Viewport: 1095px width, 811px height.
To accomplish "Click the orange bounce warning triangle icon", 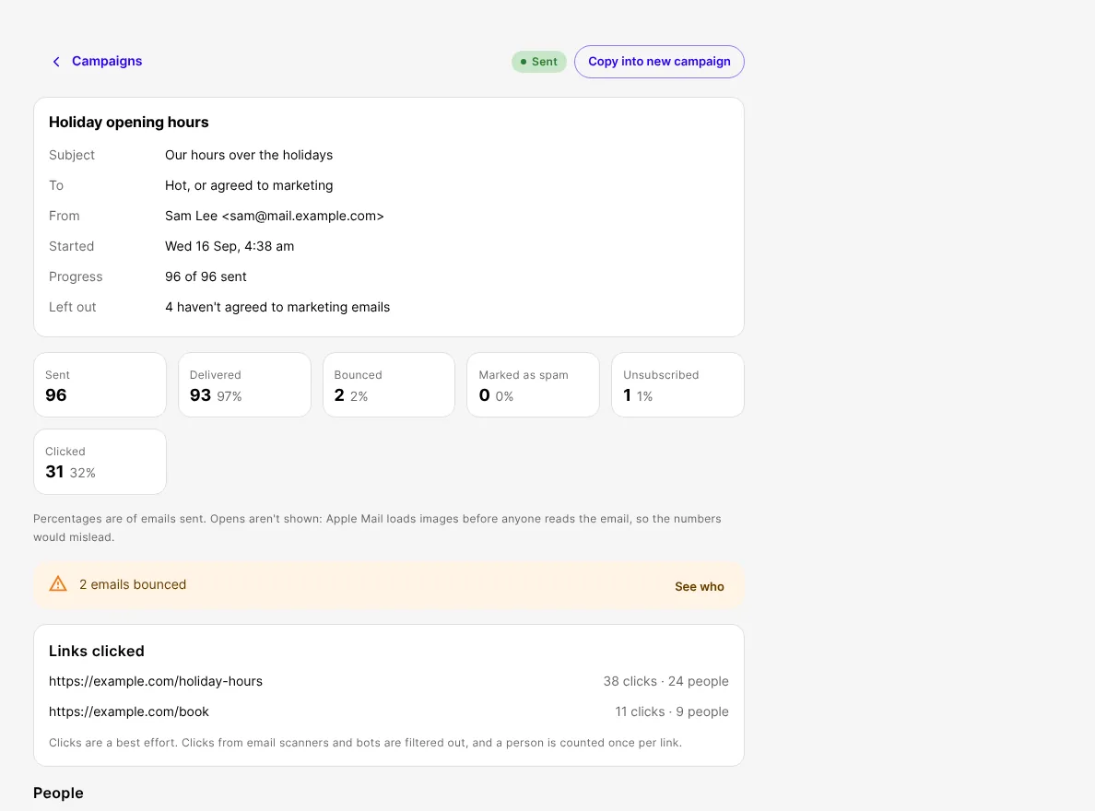I will coord(58,584).
